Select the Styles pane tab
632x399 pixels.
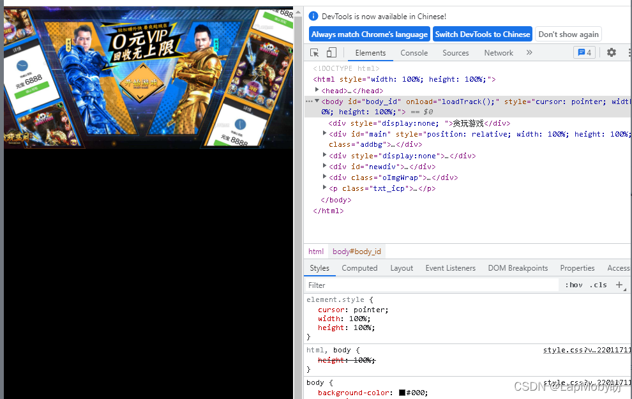[x=320, y=268]
